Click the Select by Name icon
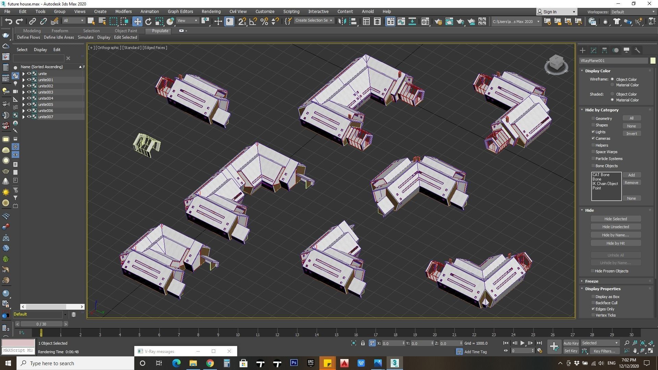The height and width of the screenshot is (370, 658). tap(102, 21)
